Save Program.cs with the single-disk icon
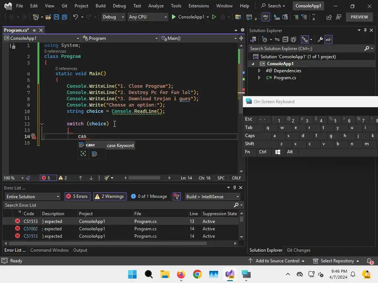 56,17
